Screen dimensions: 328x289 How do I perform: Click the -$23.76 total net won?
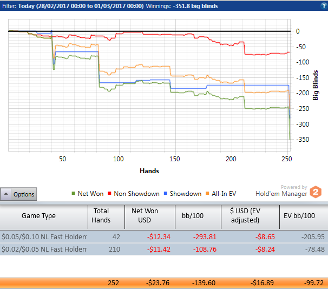pos(158,283)
